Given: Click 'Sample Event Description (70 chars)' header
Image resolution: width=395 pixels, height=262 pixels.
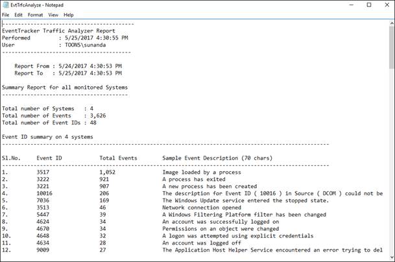Looking at the screenshot, I should click(217, 158).
